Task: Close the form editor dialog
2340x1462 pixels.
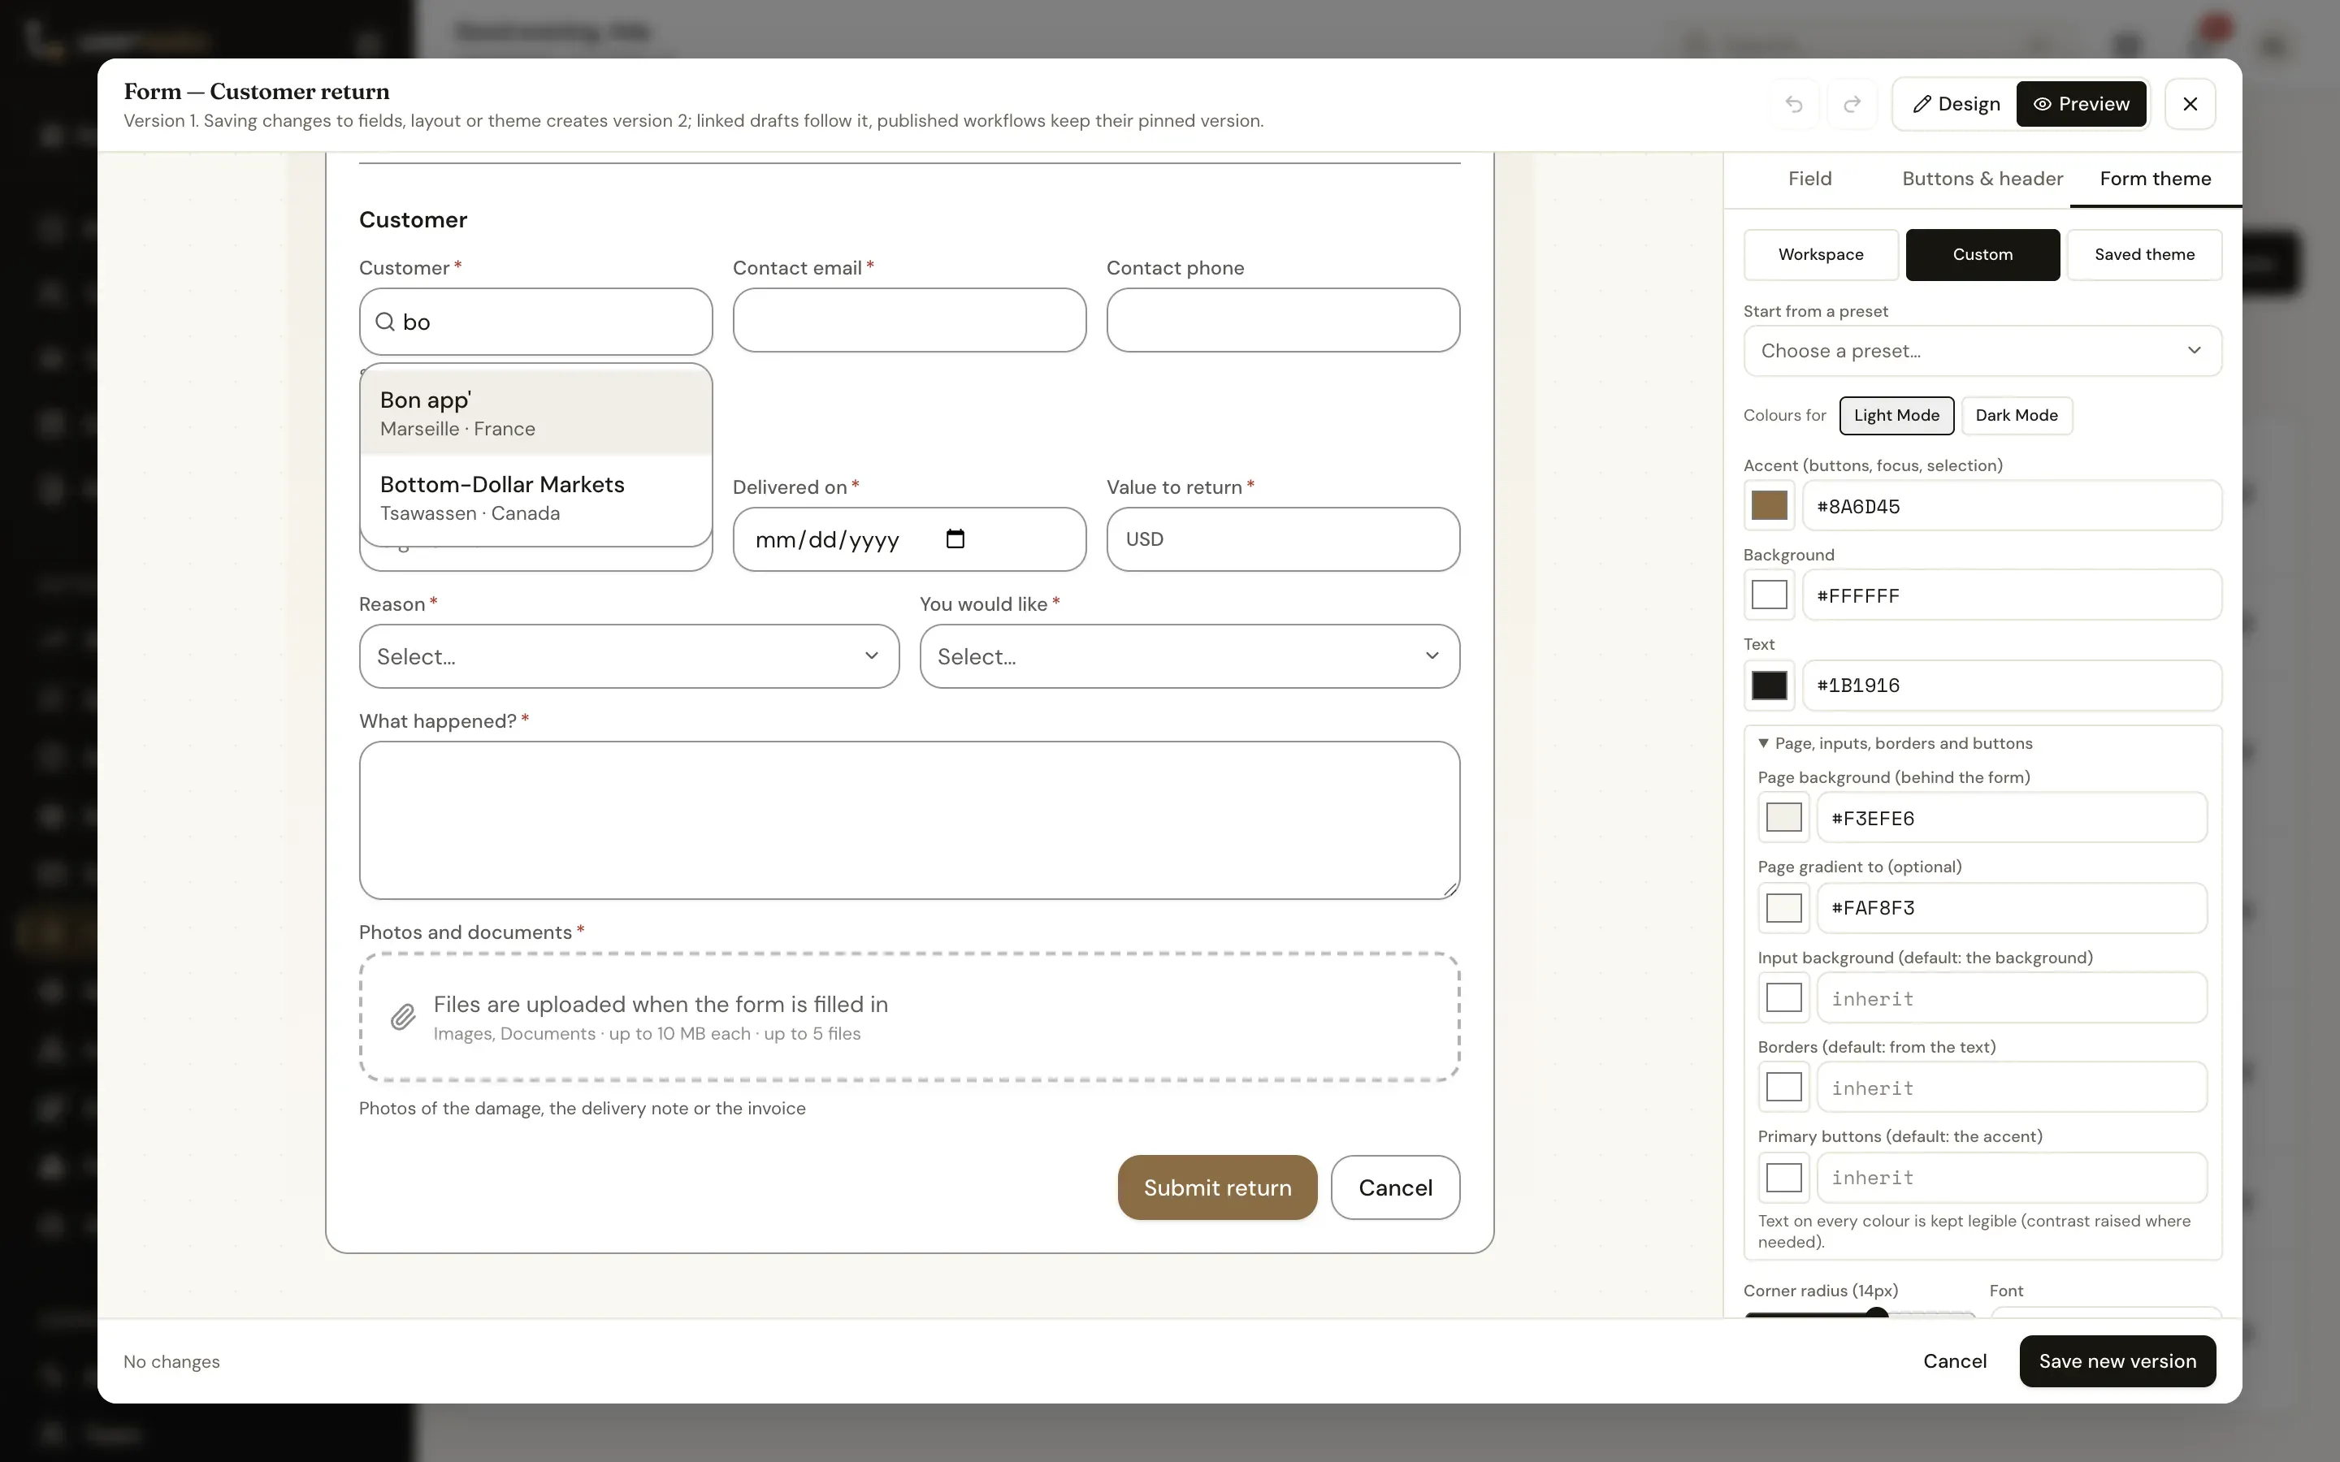Action: tap(2190, 103)
